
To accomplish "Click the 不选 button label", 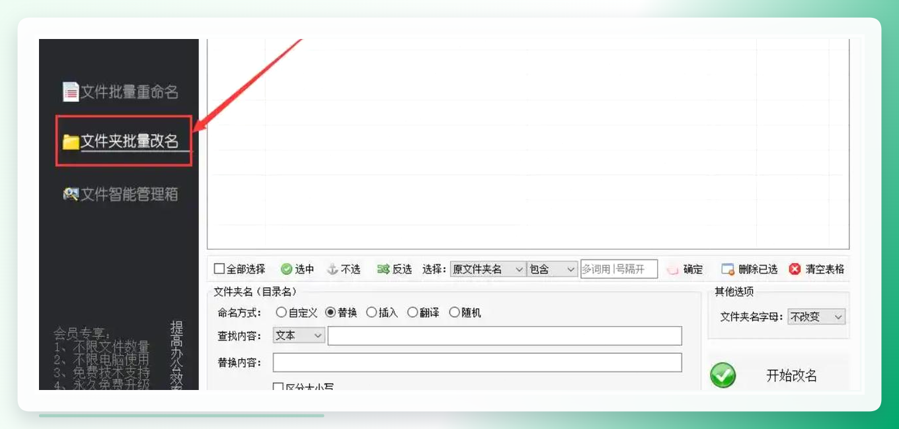I will (x=351, y=269).
